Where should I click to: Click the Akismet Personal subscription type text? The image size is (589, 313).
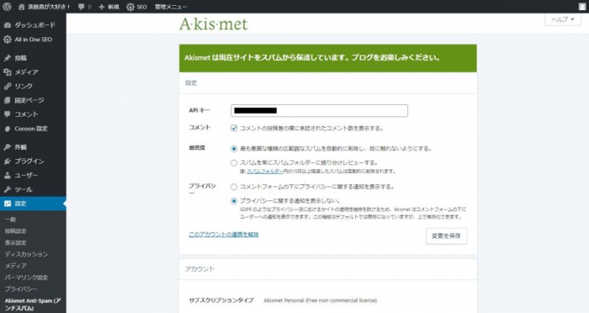pos(320,300)
